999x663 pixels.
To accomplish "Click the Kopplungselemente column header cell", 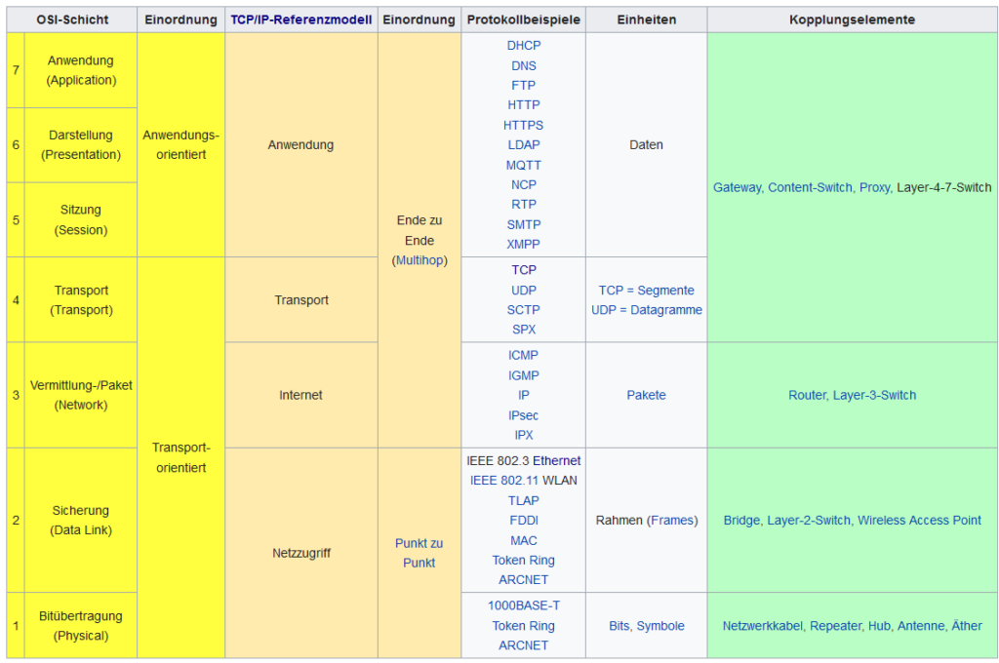I will (852, 19).
